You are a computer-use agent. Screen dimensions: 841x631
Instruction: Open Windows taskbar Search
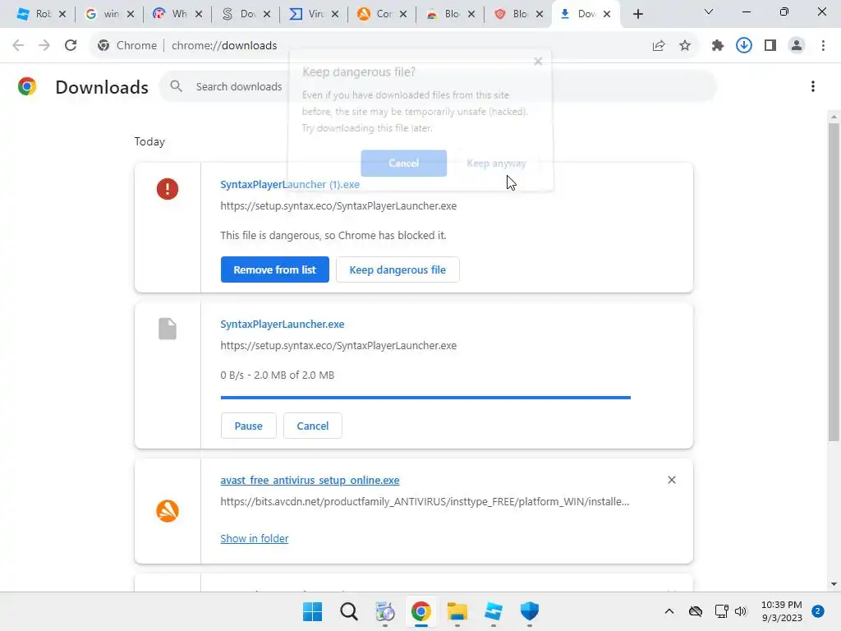click(x=348, y=611)
